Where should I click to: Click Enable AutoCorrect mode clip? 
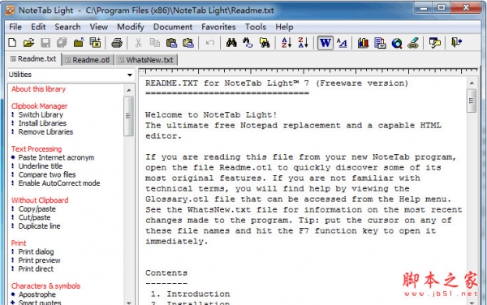[x=59, y=183]
